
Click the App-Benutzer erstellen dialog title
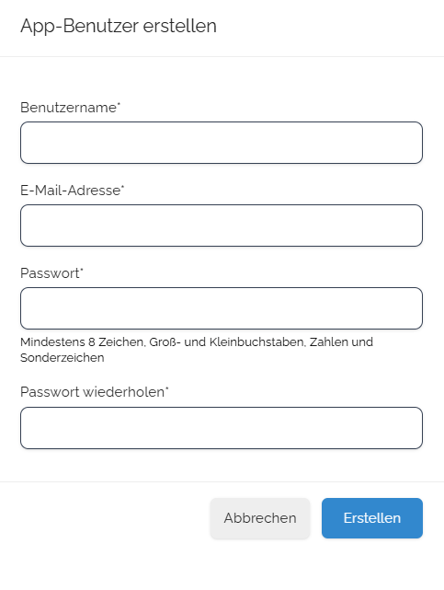[x=119, y=27]
